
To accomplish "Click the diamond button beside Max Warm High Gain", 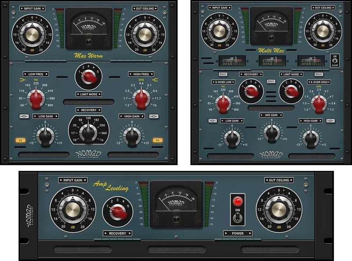I will (x=153, y=116).
